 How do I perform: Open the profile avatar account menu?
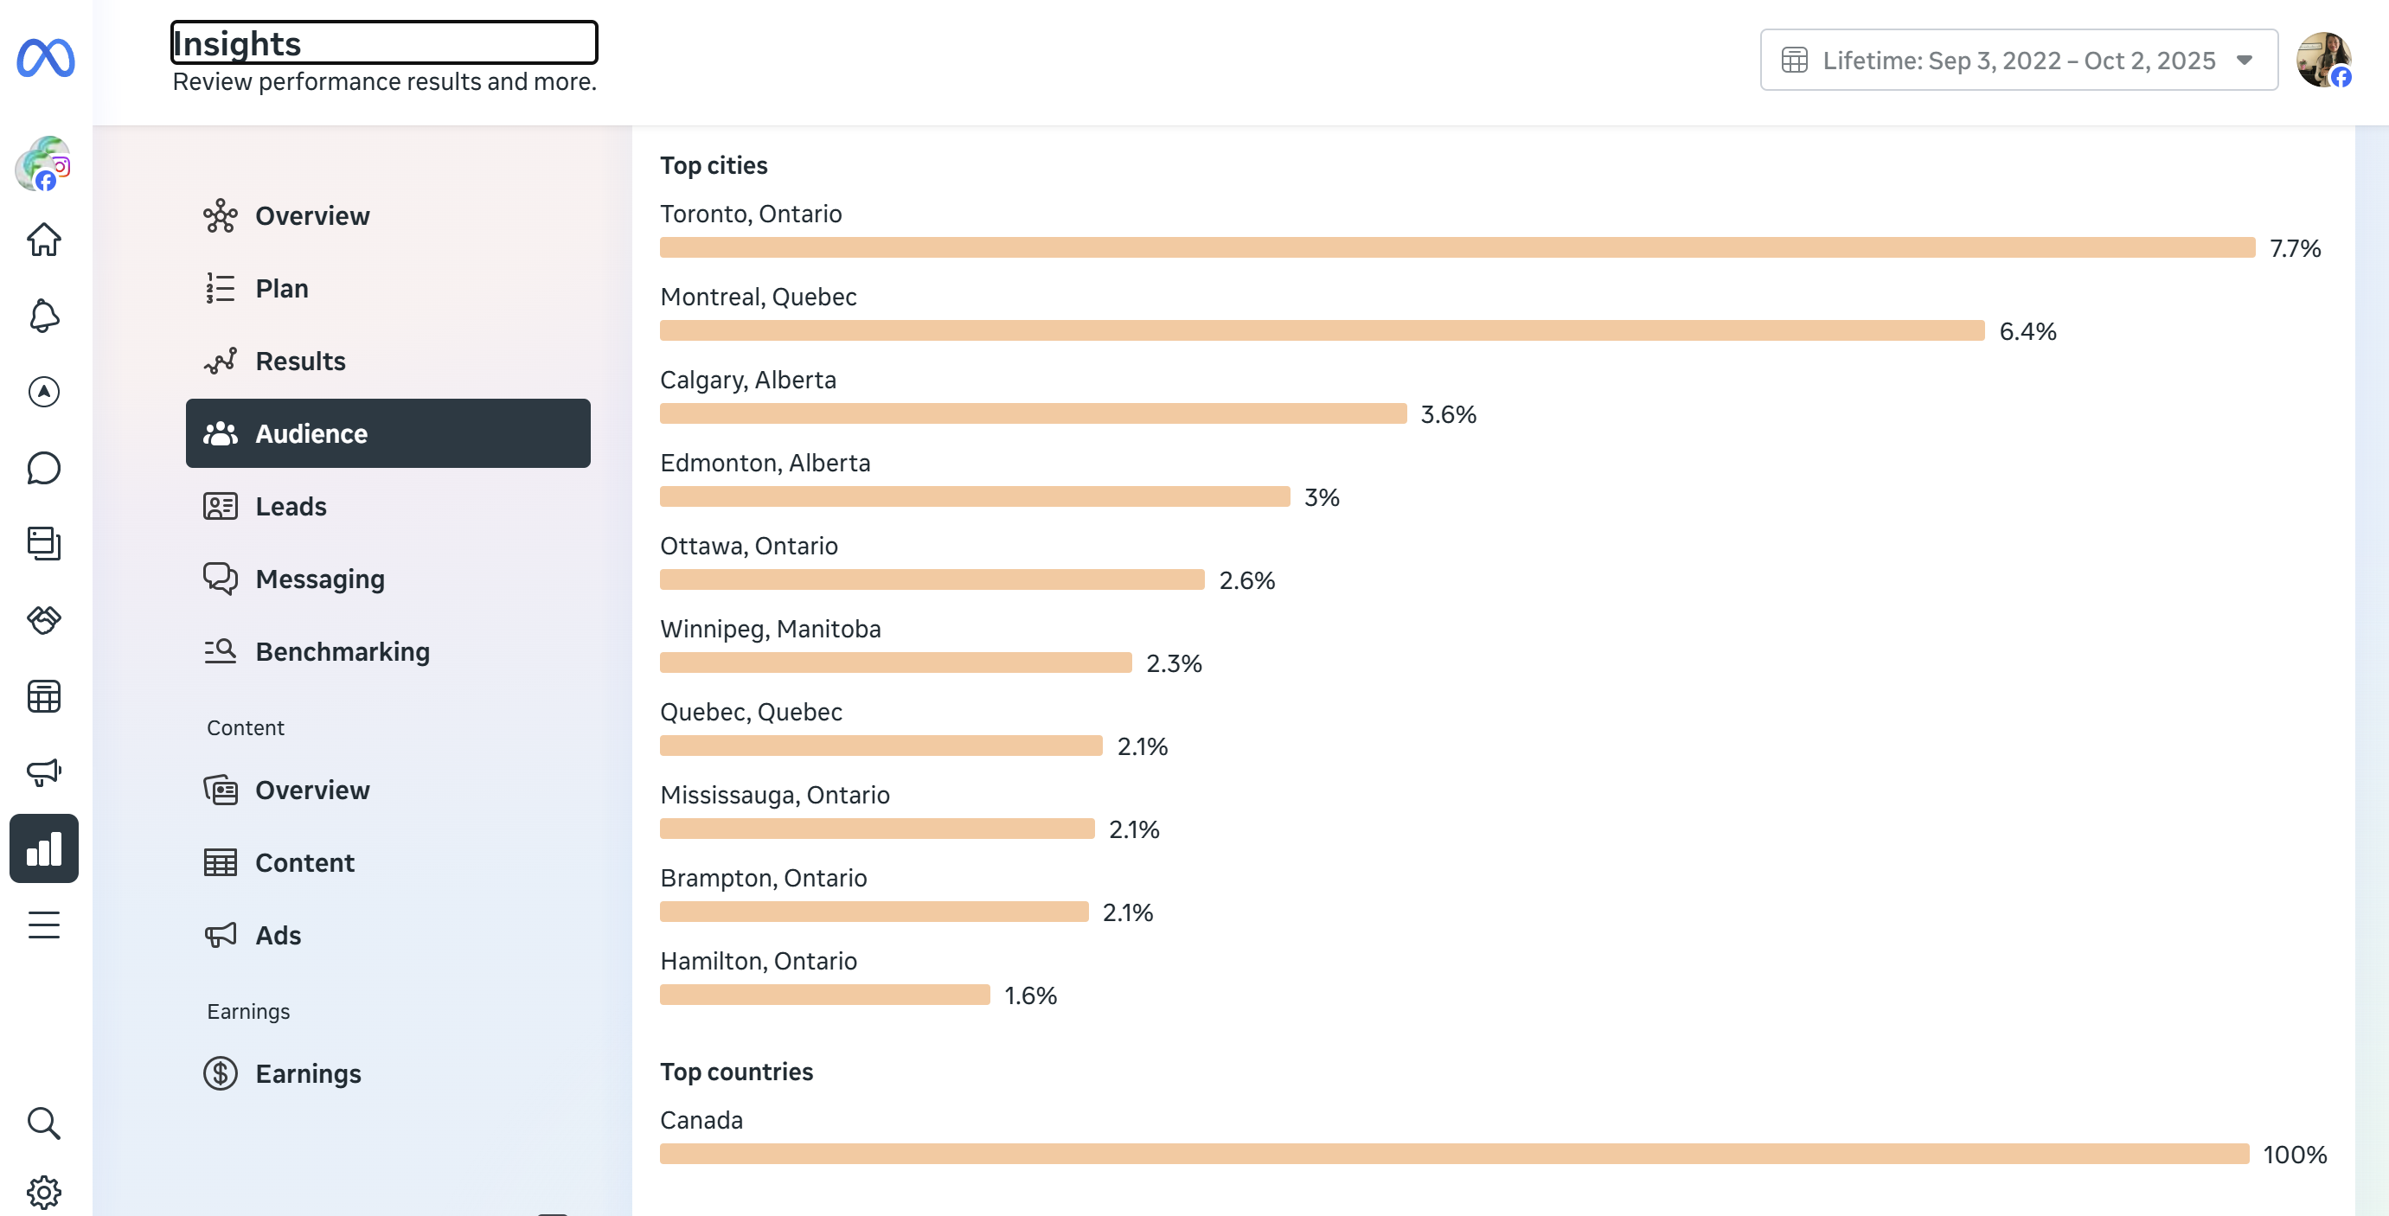(2322, 61)
